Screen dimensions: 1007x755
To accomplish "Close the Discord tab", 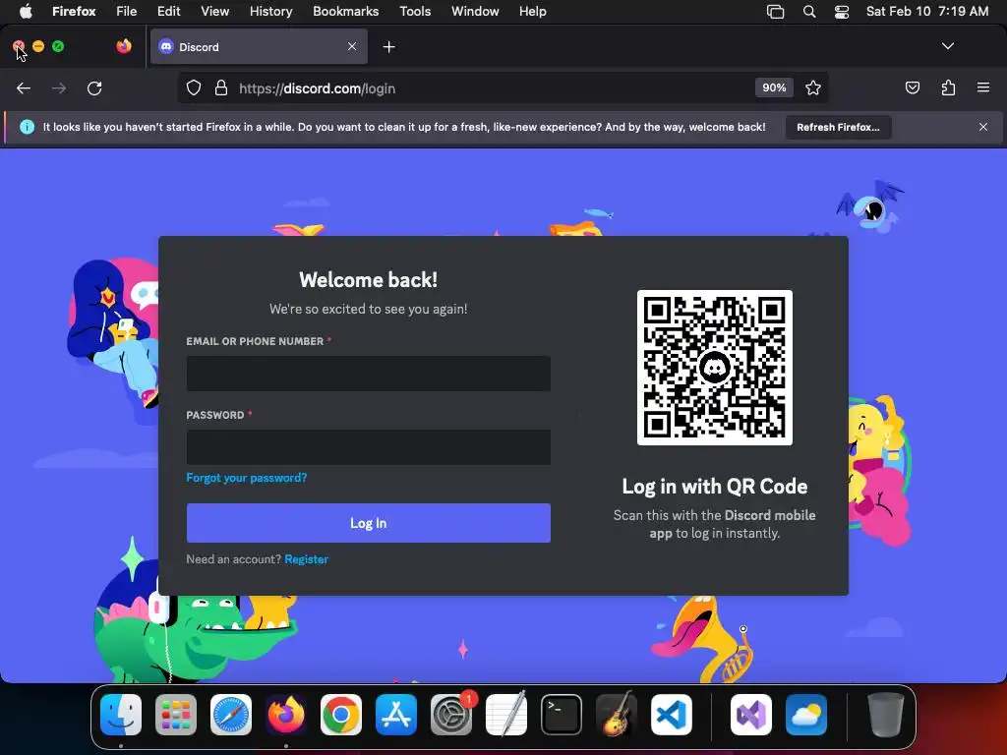I will click(x=352, y=46).
